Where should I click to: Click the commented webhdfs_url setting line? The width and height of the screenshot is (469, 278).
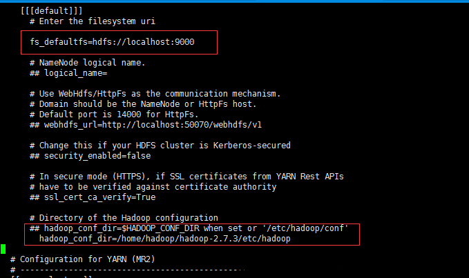coord(146,124)
